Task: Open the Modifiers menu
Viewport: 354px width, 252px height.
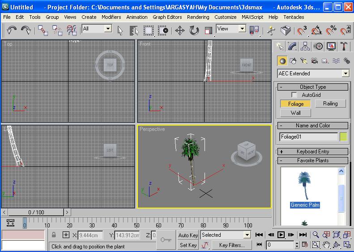Action: (111, 17)
